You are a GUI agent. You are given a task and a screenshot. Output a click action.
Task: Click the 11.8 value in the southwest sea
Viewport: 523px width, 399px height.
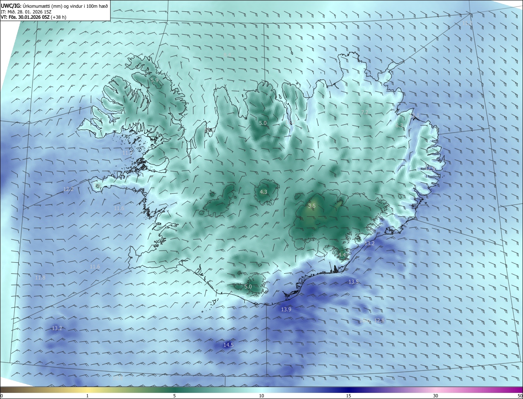40,277
